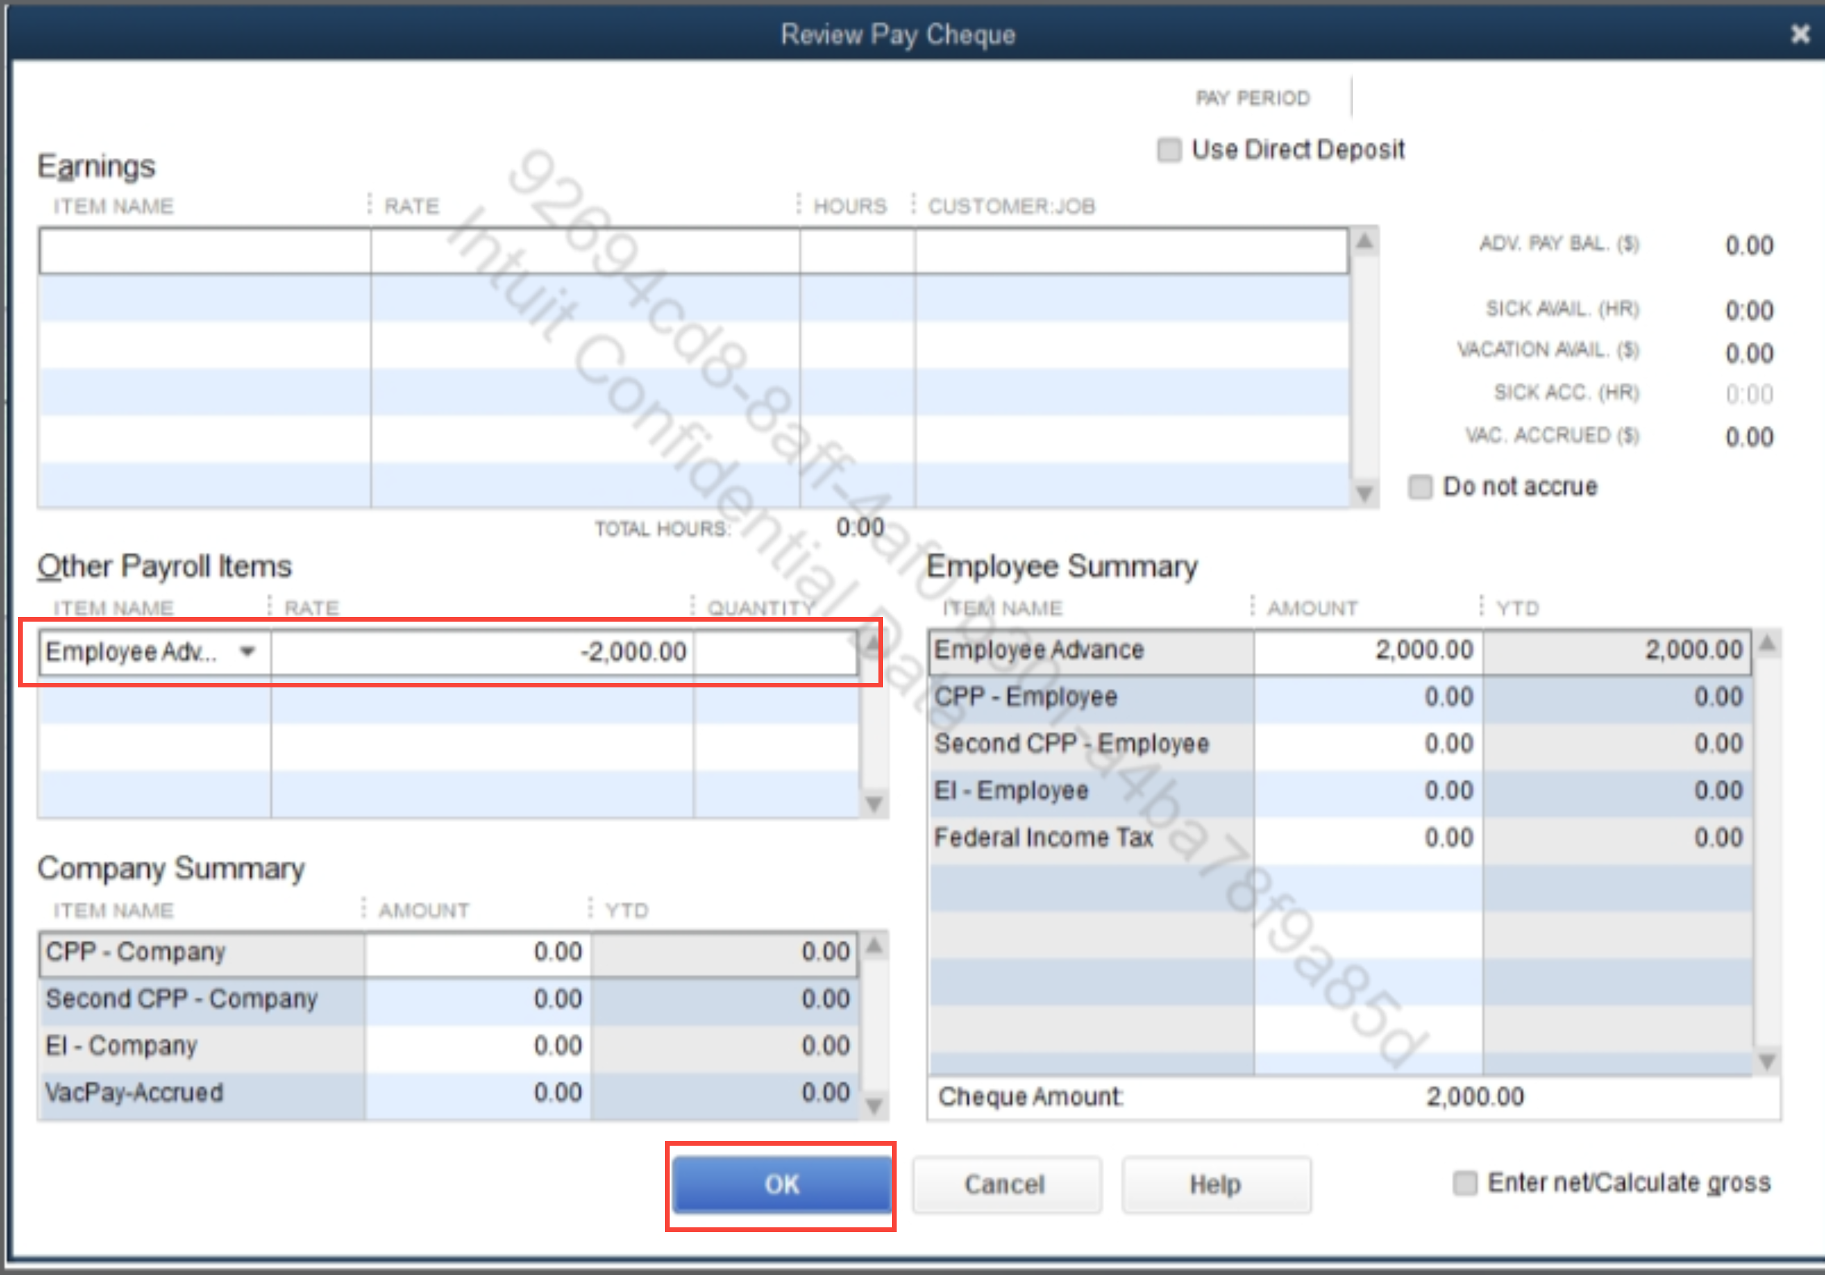The width and height of the screenshot is (1825, 1275).
Task: Select the Federal Income Tax row
Action: 1043,837
